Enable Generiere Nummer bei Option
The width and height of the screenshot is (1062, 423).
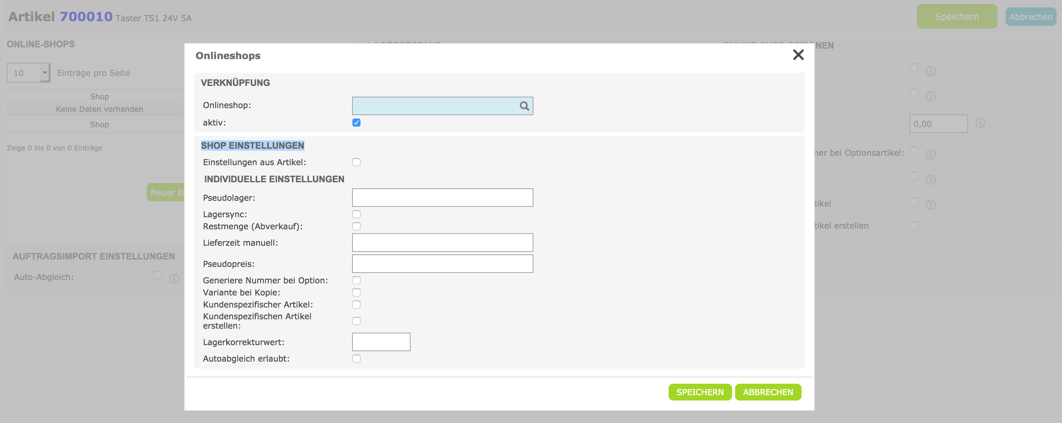(x=356, y=280)
